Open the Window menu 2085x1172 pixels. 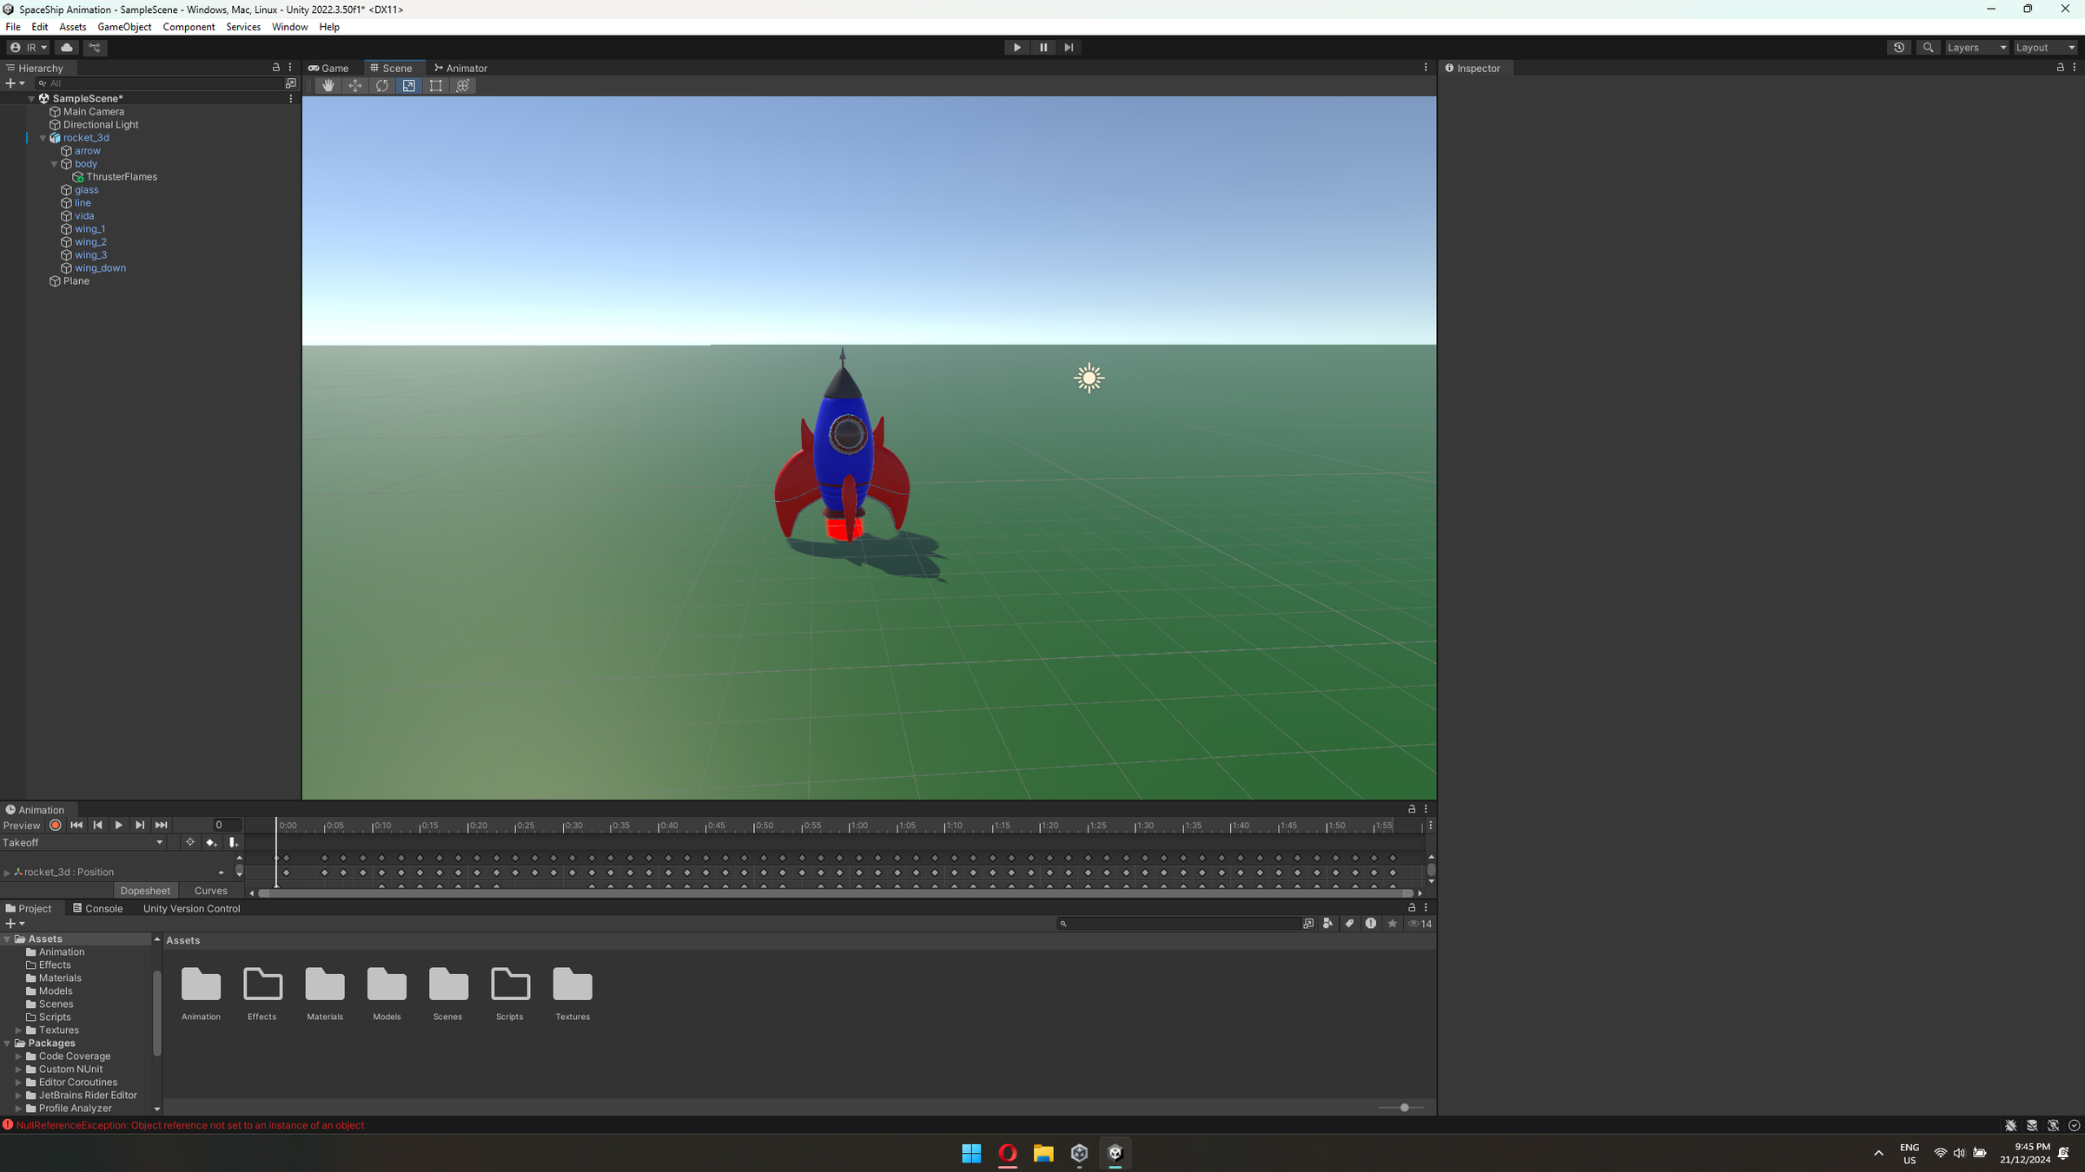pos(289,27)
